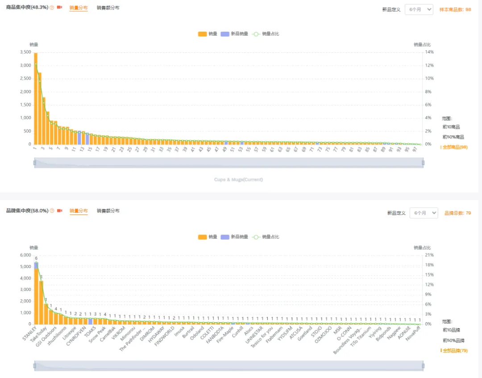Click video icon next to 商品集中度

click(x=59, y=8)
